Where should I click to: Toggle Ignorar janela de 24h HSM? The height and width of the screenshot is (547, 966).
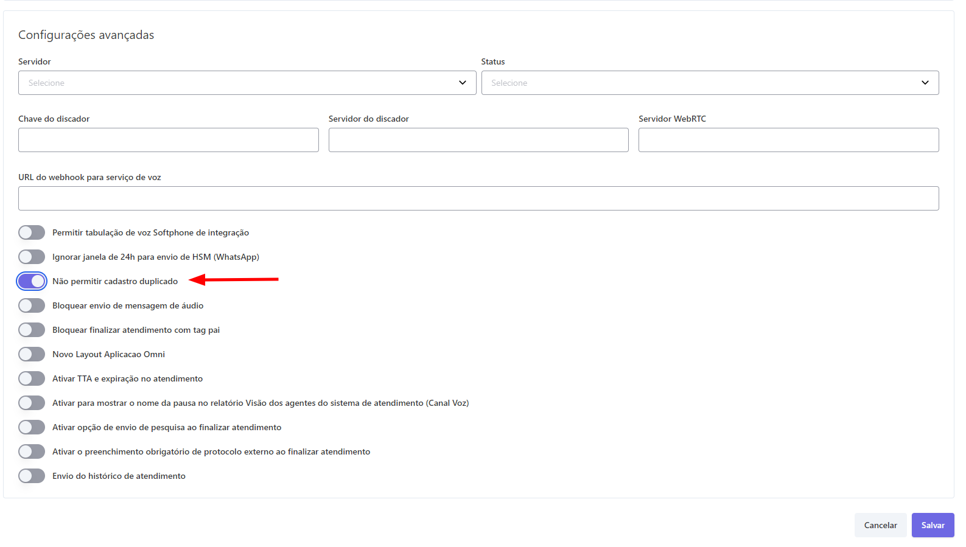tap(32, 257)
